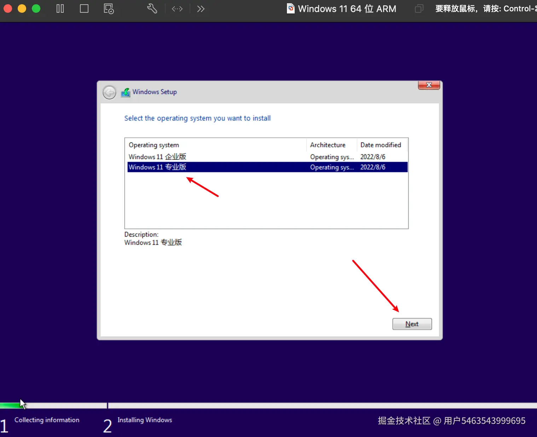
Task: Select Windows 11 专业版 row
Action: coord(267,167)
